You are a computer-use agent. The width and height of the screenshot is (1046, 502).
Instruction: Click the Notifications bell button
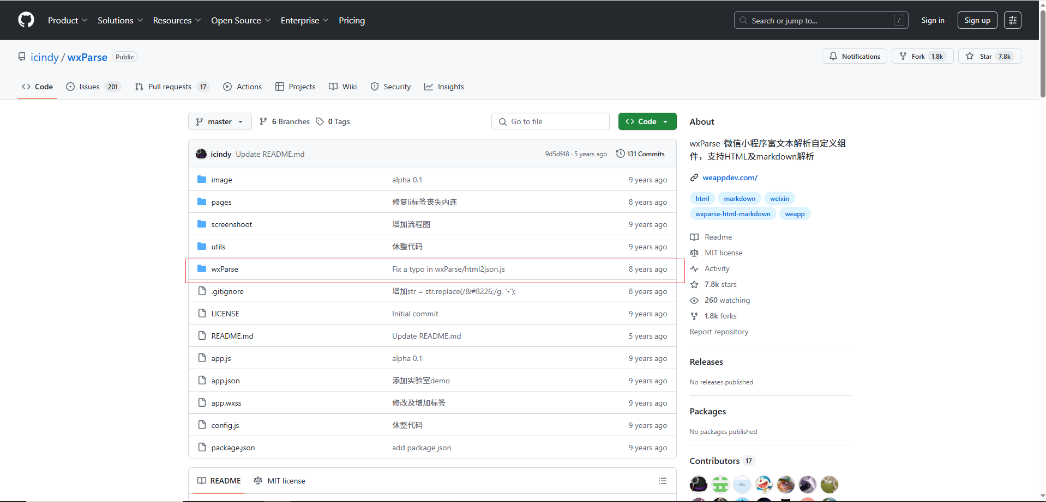click(x=854, y=56)
